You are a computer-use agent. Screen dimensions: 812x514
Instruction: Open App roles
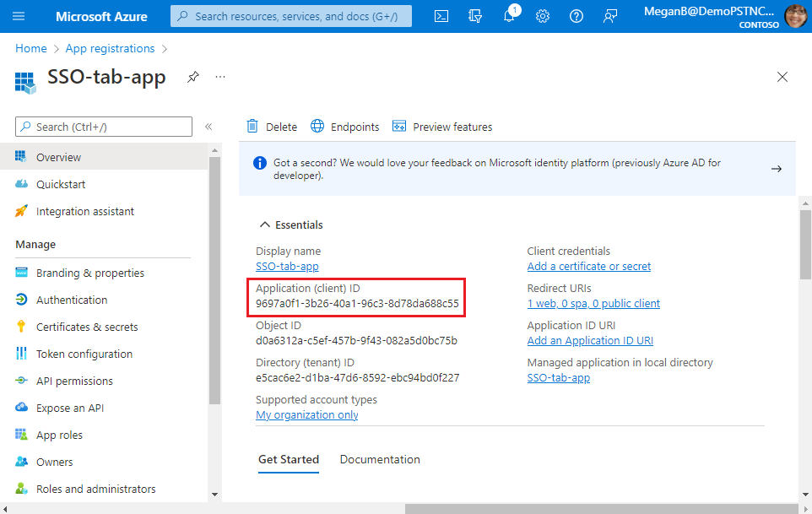[x=104, y=435]
